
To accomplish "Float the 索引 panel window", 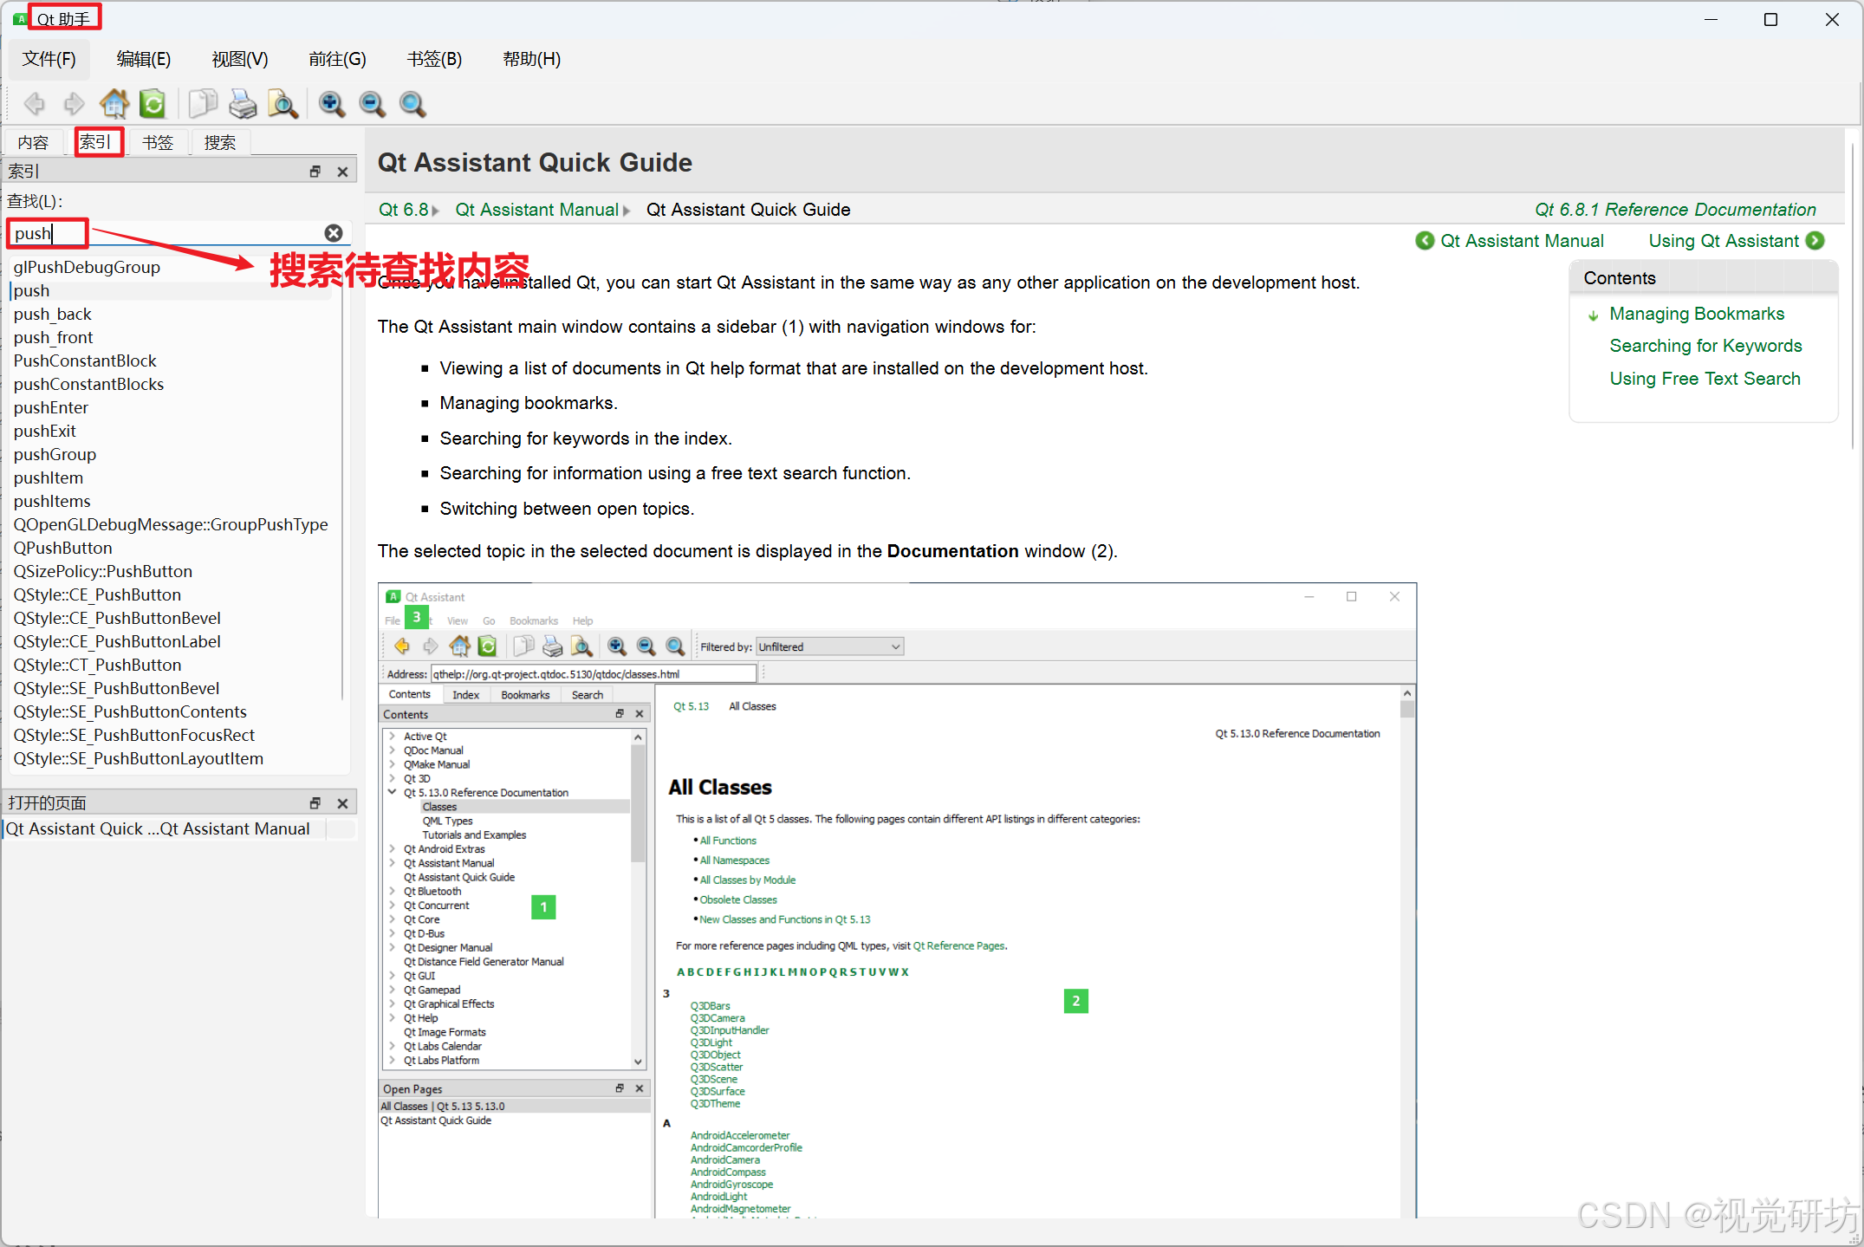I will click(315, 172).
